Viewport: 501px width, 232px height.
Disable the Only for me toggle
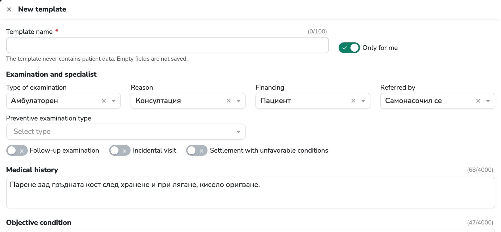point(349,48)
